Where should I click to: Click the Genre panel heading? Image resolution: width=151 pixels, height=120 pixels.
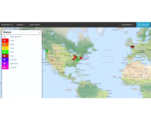pyautogui.click(x=7, y=32)
